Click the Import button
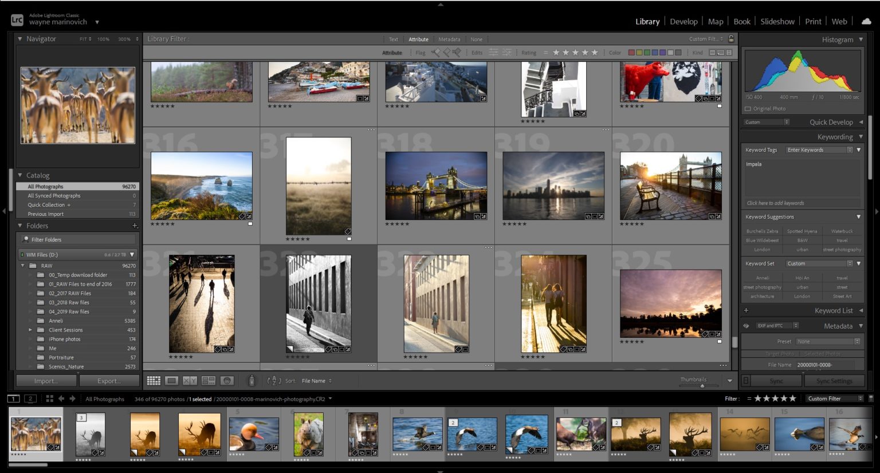 46,380
